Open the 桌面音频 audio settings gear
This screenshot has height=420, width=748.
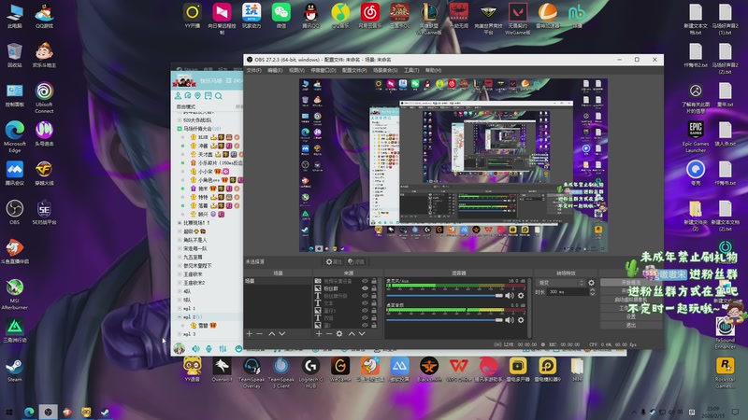(521, 320)
